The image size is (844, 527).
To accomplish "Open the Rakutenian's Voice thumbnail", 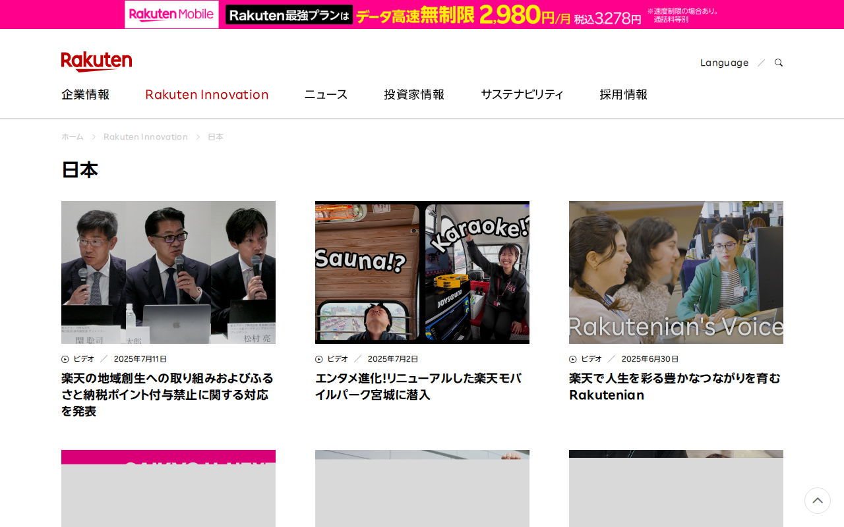I will click(x=676, y=272).
